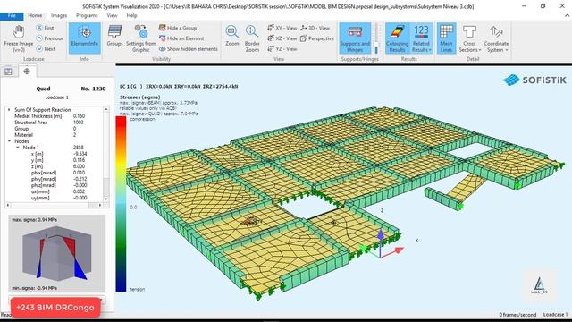This screenshot has height=322, width=572.
Task: Select the phiy[mrad] row
Action: (55, 179)
